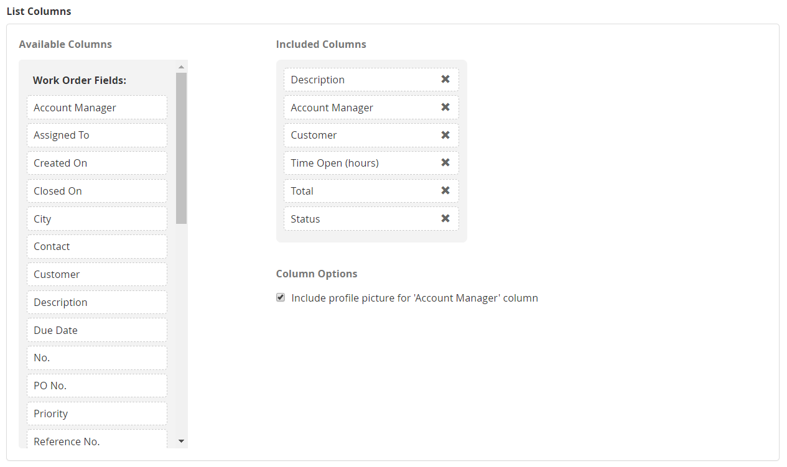787x467 pixels.
Task: Click the available columns scroll up arrow
Action: (181, 67)
